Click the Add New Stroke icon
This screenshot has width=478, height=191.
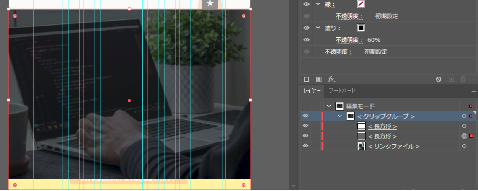pyautogui.click(x=306, y=79)
